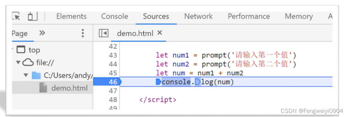
Task: Add a breakpoint on line 44
Action: click(x=113, y=64)
